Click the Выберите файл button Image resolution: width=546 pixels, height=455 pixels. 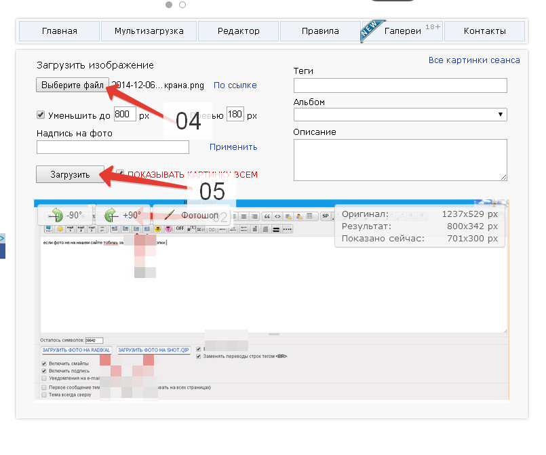(x=73, y=85)
